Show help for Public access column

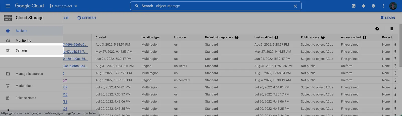(323, 37)
